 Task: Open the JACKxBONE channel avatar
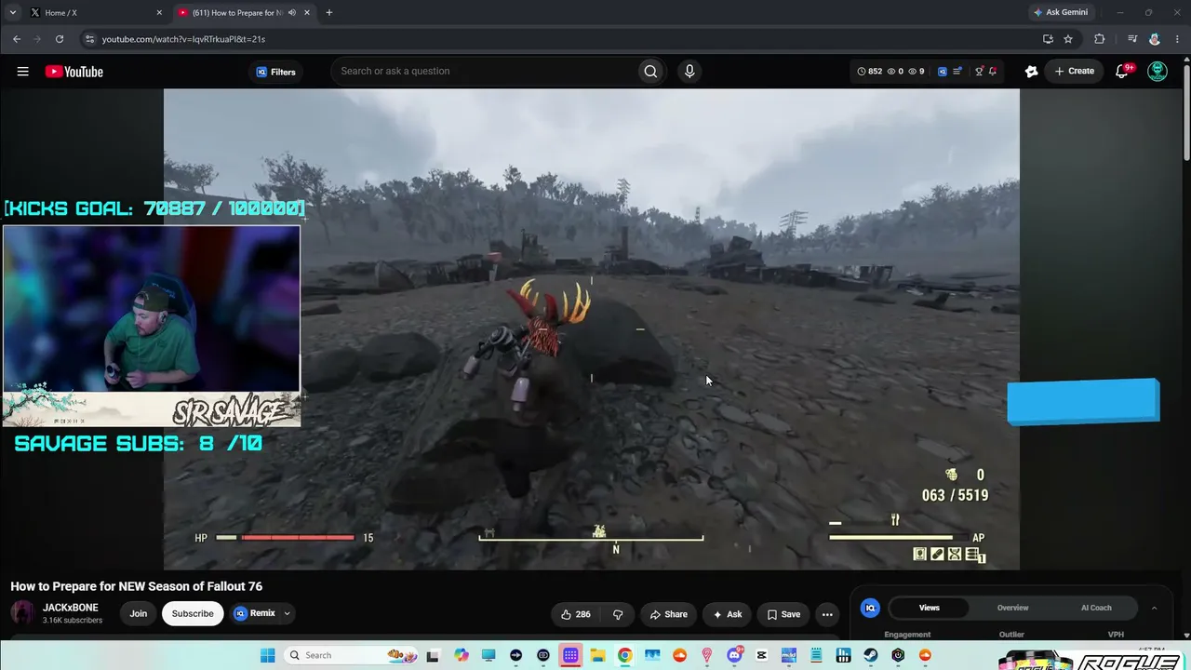click(x=22, y=613)
